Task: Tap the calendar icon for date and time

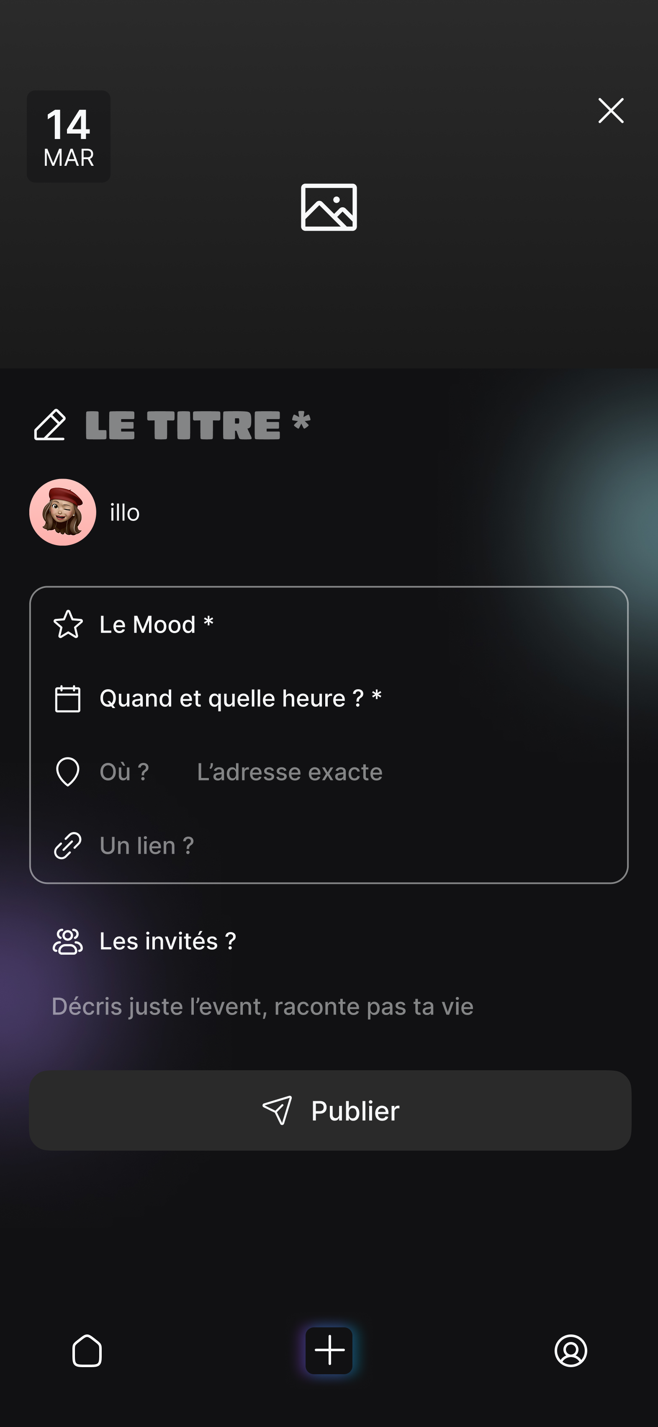Action: 67,698
